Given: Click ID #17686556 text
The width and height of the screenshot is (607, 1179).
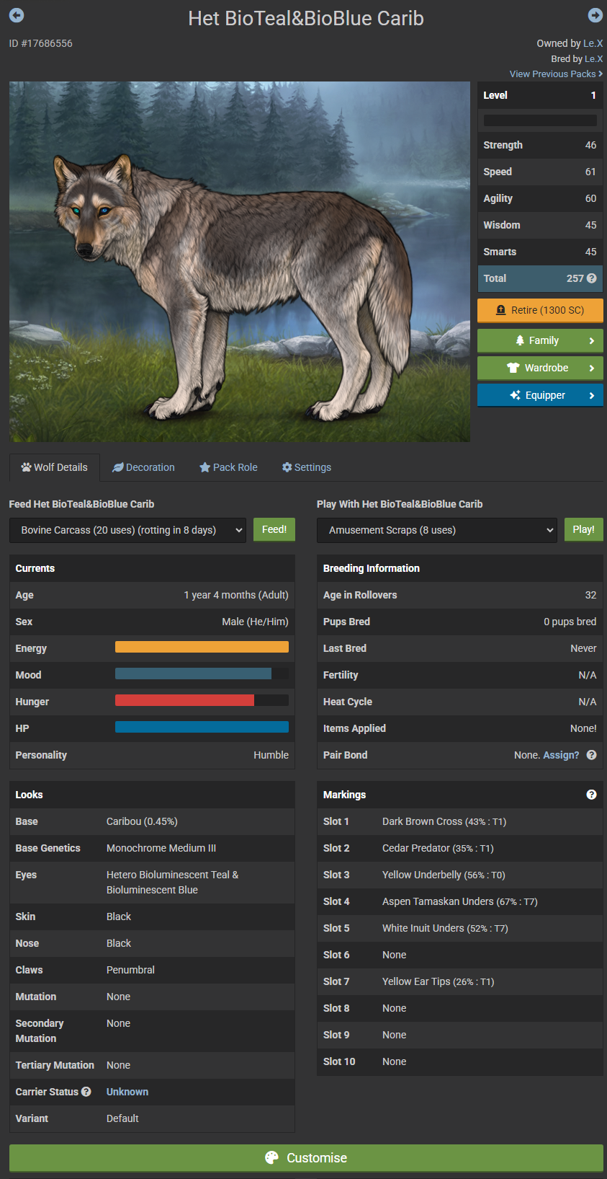Looking at the screenshot, I should 41,43.
